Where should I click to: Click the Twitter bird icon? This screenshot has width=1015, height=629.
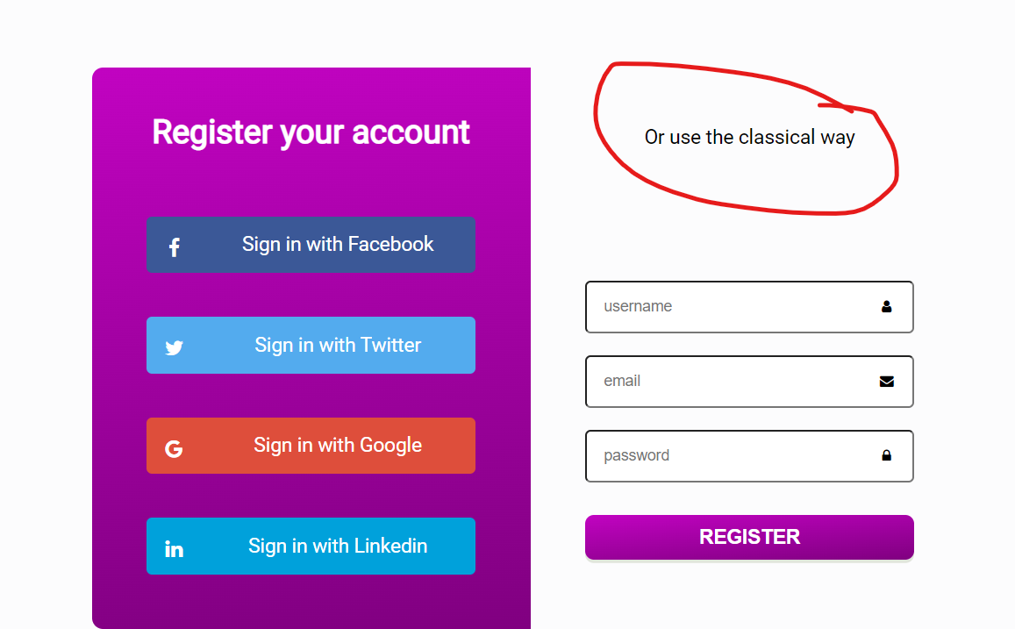(175, 345)
